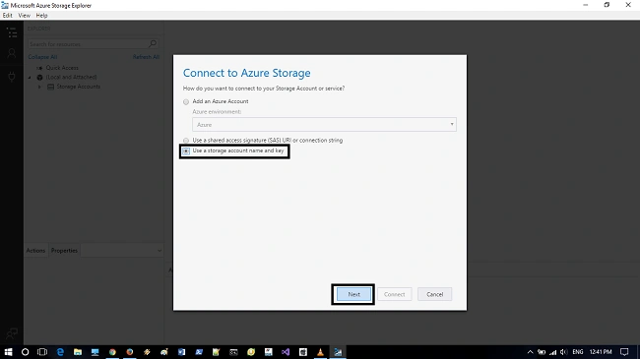Open Firefox from taskbar
This screenshot has height=359, width=640.
130,352
